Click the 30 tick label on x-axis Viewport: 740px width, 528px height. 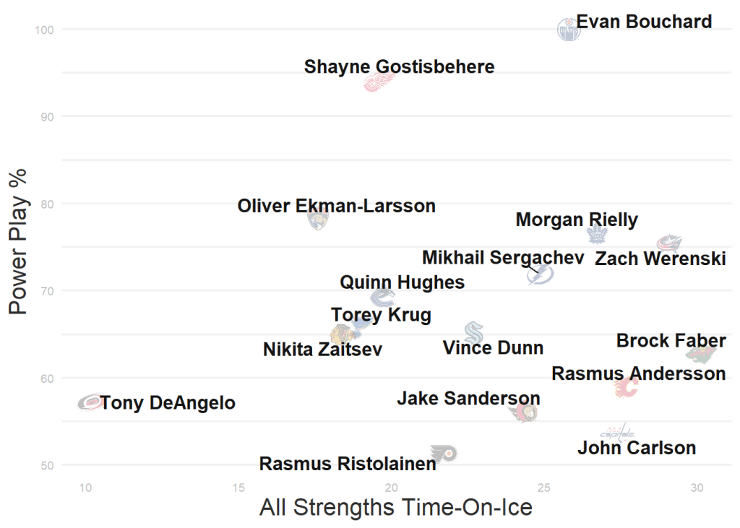697,488
